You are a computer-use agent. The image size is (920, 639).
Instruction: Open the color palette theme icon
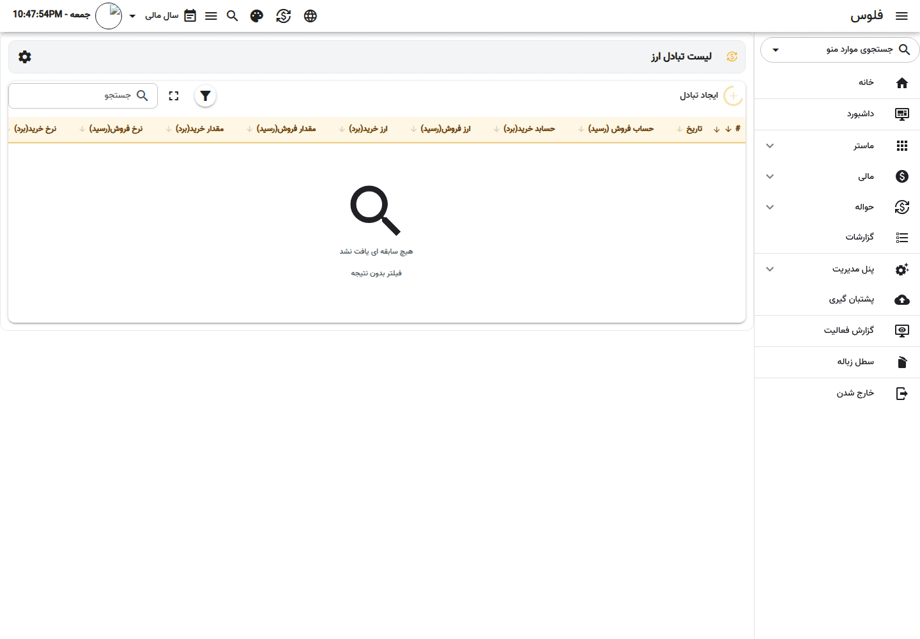[257, 16]
